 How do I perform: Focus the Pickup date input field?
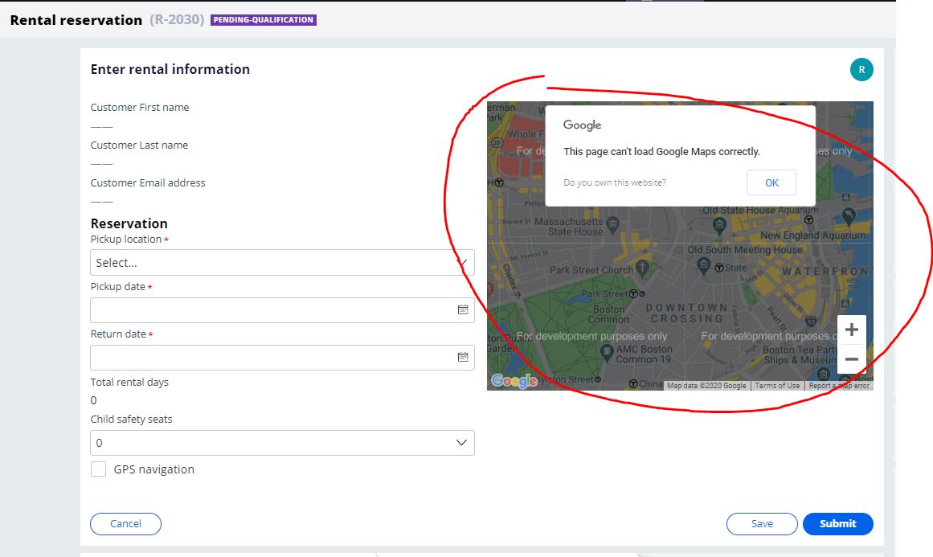point(282,310)
